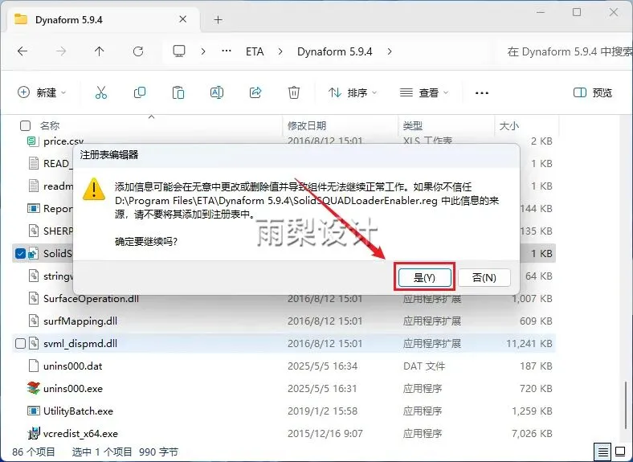Click the This PC monitor icon in address bar
The height and width of the screenshot is (462, 633).
point(179,51)
